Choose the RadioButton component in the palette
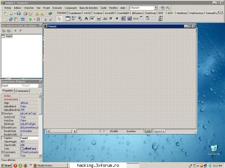The image size is (225, 168). click(117, 19)
